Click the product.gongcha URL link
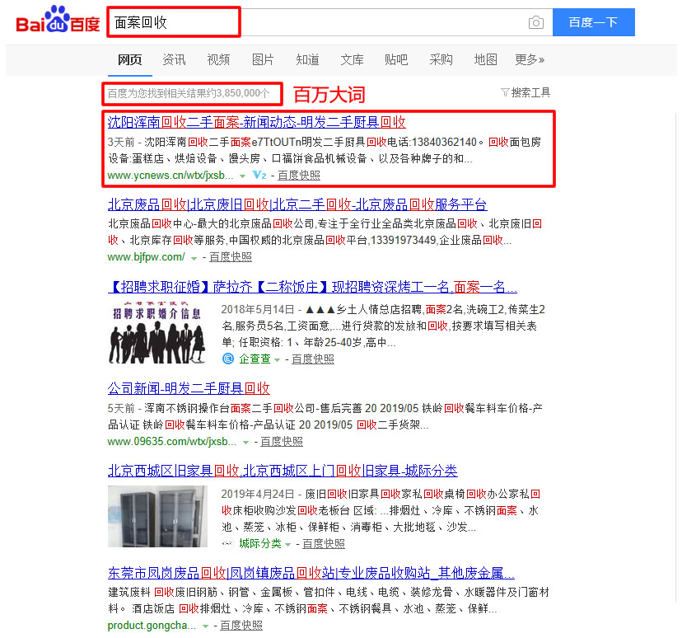The image size is (682, 638). pyautogui.click(x=152, y=626)
